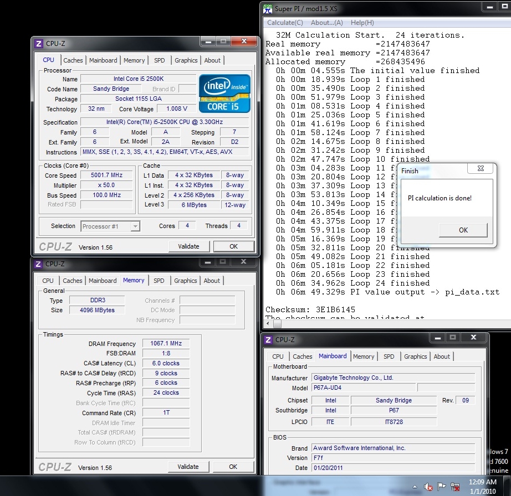Click the Core Speed value 5001.7 MHz

point(106,175)
